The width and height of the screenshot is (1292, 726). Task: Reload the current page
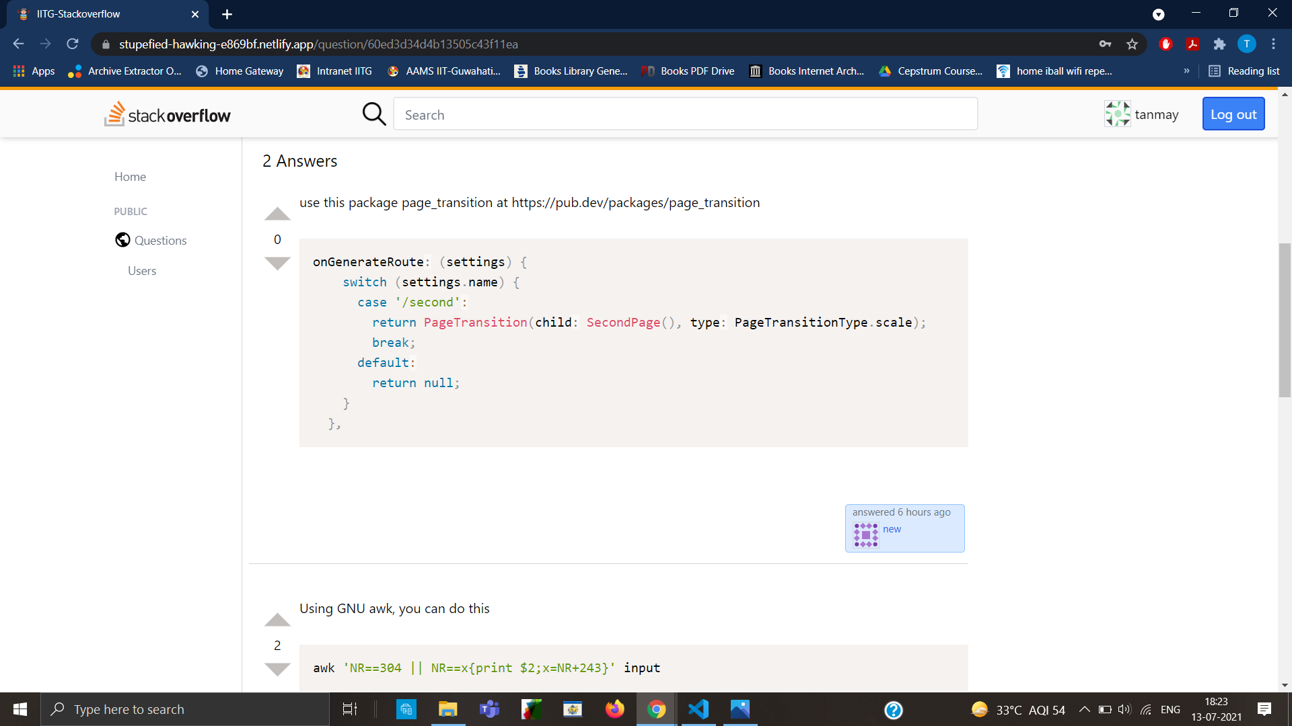point(73,44)
